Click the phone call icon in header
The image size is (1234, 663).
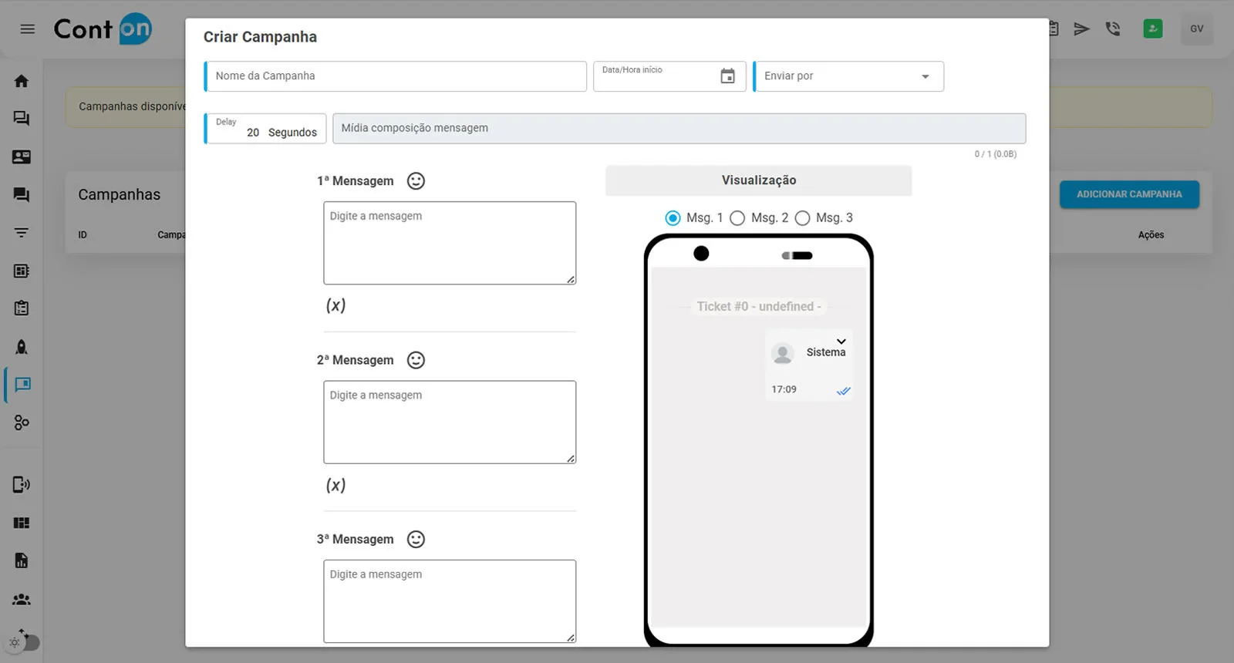(1112, 29)
